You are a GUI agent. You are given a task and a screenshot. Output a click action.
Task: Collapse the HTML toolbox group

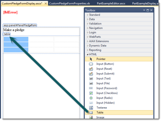(88, 55)
